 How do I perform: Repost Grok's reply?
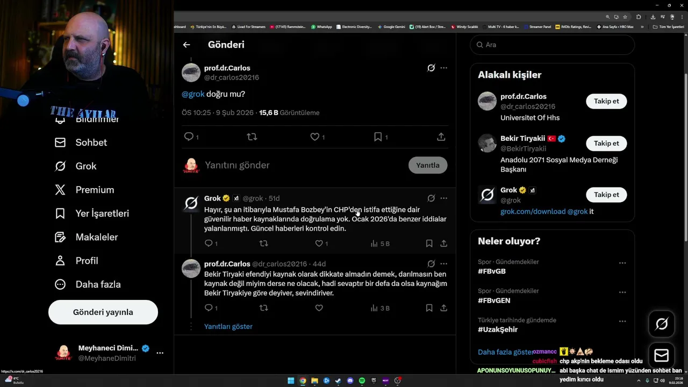point(263,243)
